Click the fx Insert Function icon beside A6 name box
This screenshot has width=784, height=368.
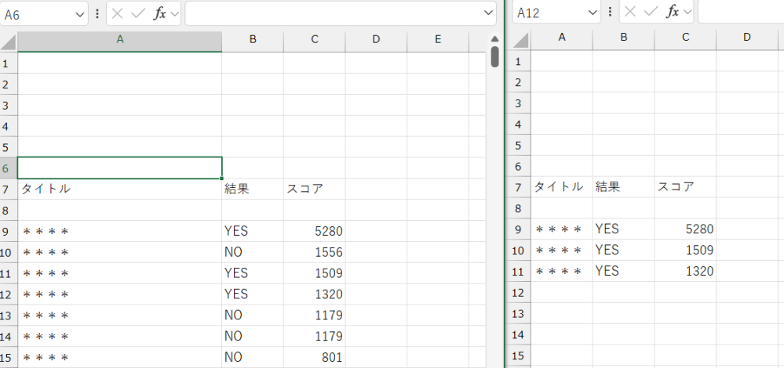pos(159,13)
